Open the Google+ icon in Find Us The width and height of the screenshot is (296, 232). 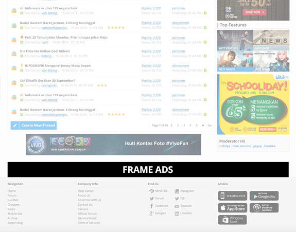tap(151, 213)
